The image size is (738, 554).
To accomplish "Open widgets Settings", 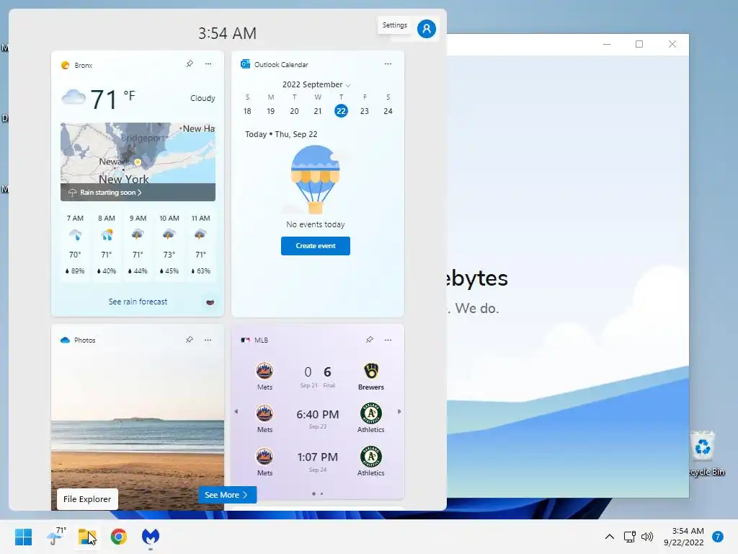I will pyautogui.click(x=394, y=25).
